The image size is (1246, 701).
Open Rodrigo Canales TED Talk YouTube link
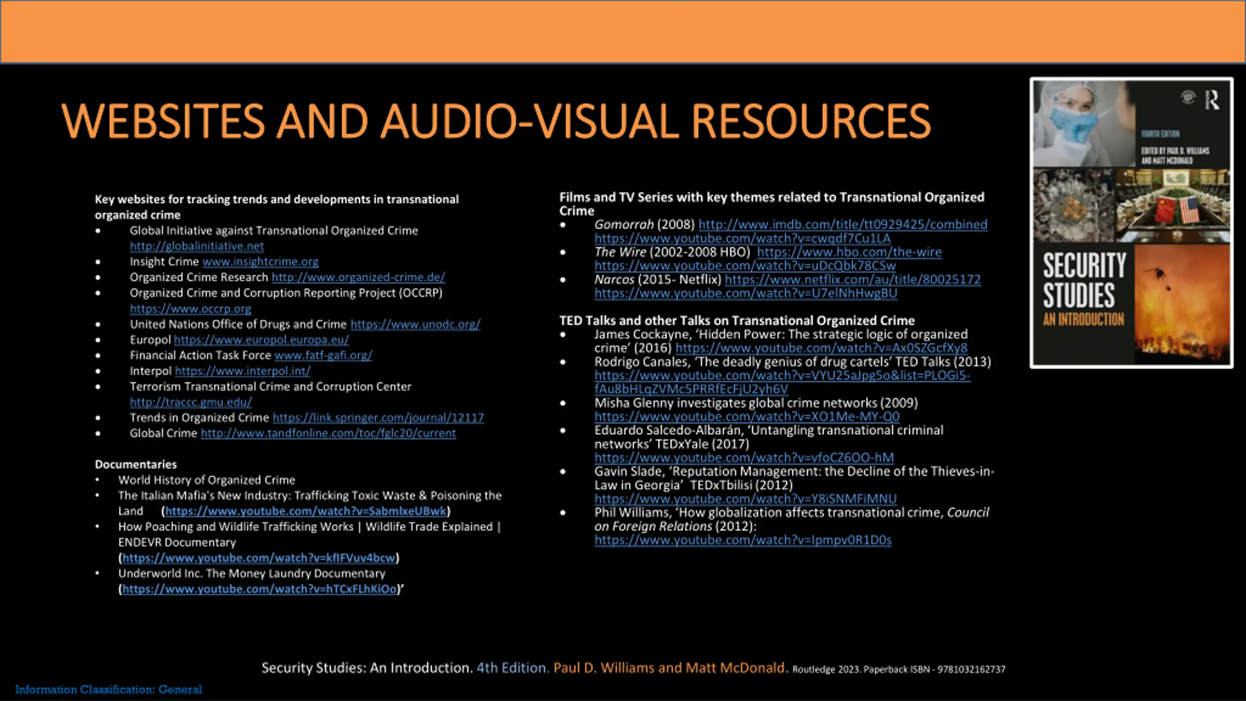782,382
